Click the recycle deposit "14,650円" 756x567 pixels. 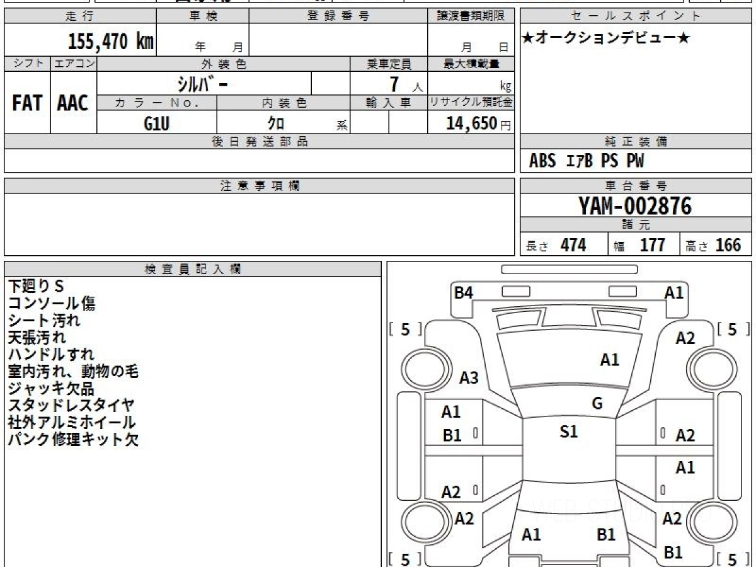coord(478,123)
